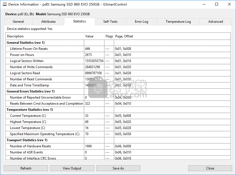236x175 pixels.
Task: Click the Lowest Temperature value 16
Action: [x=87, y=128]
